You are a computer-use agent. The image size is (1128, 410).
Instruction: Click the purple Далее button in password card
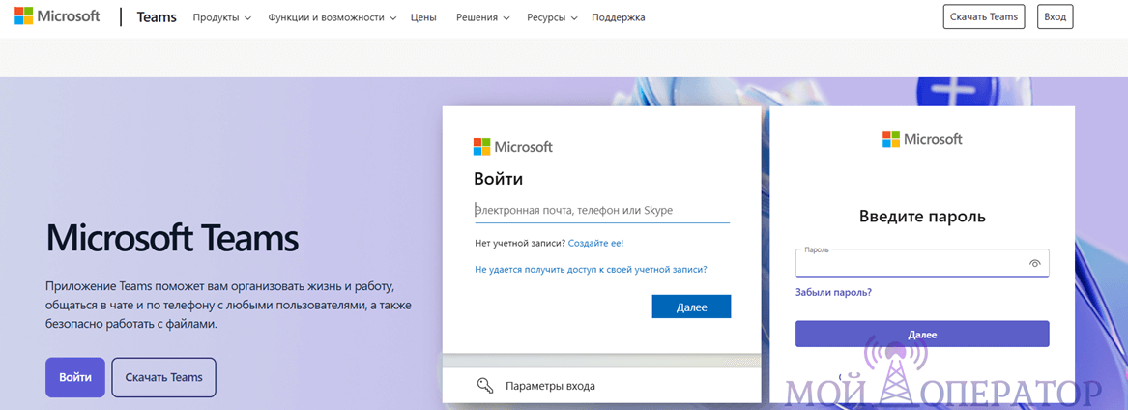(922, 335)
